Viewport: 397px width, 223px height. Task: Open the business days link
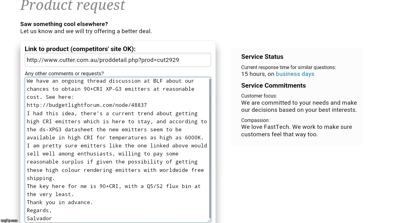click(x=295, y=74)
